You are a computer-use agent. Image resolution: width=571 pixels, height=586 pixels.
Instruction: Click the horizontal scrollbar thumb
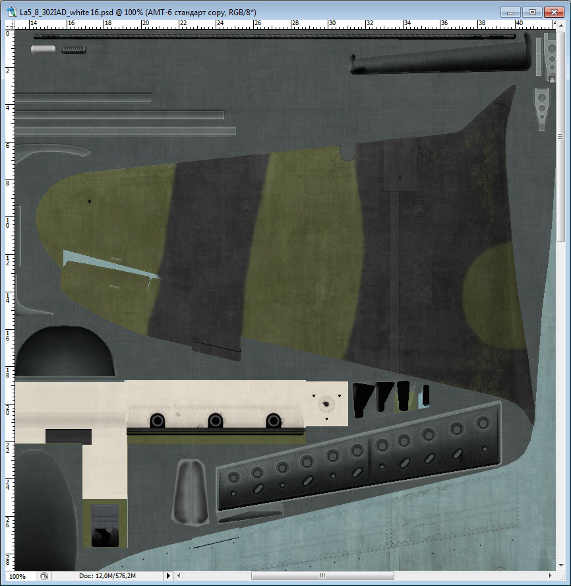322,576
